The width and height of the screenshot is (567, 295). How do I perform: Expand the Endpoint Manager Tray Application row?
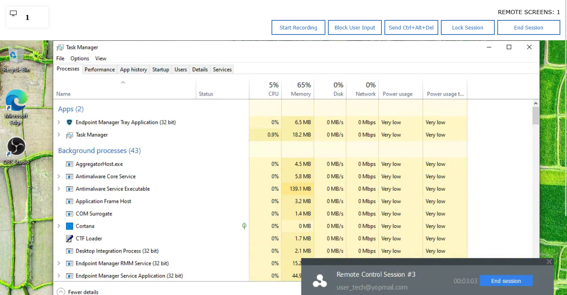[59, 122]
